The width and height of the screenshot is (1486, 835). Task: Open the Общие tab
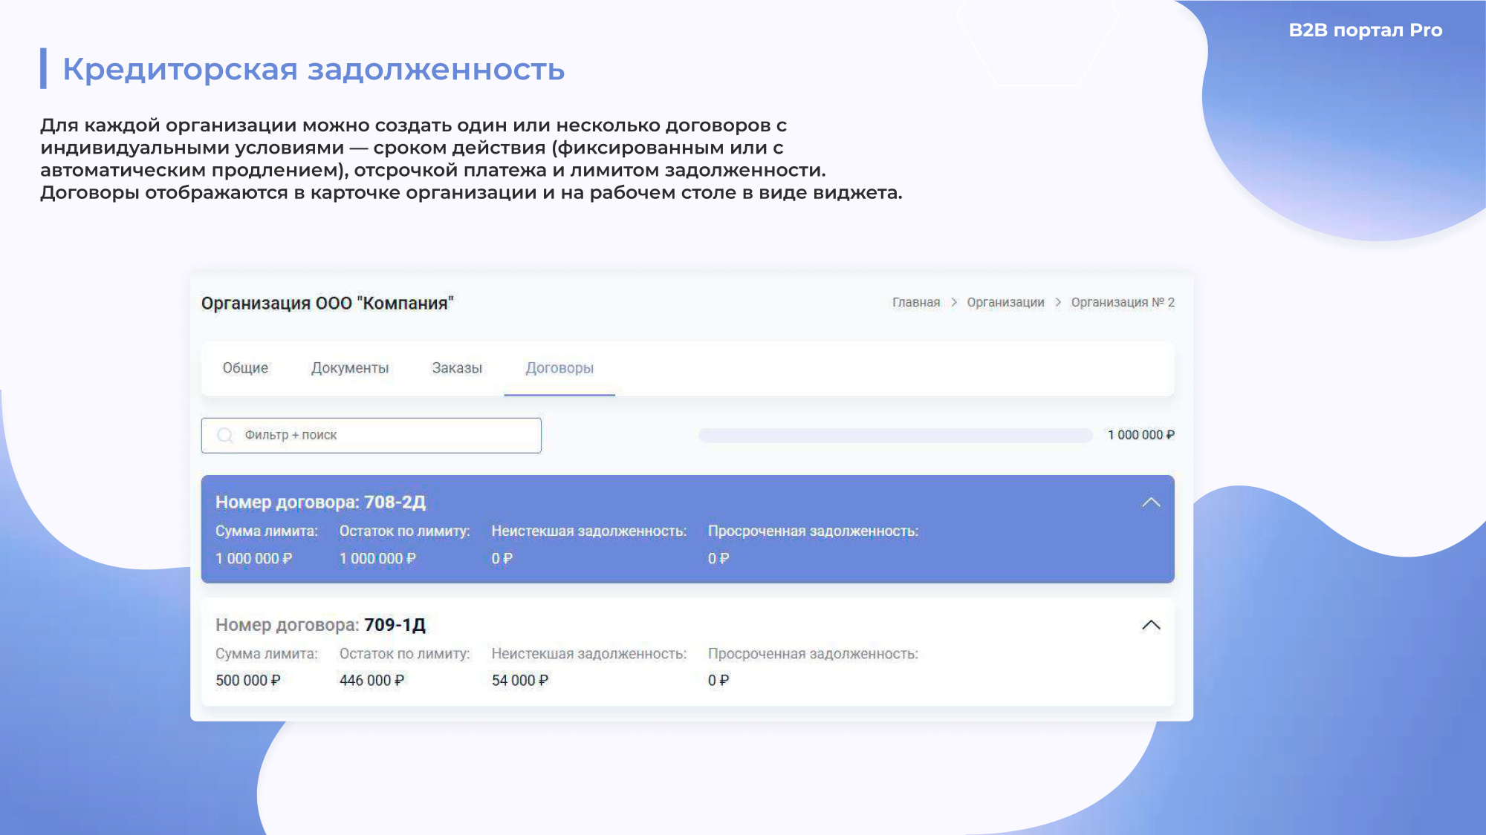click(x=246, y=368)
